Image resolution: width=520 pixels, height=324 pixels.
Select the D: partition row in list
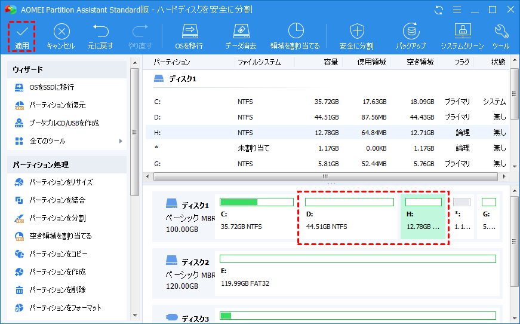point(327,117)
